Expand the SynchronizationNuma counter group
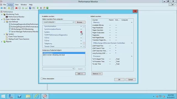This screenshot has height=99, width=177. click(x=81, y=29)
